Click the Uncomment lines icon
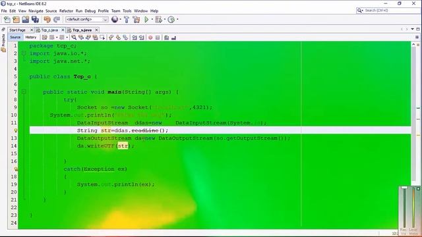422x237 pixels. coord(173,38)
